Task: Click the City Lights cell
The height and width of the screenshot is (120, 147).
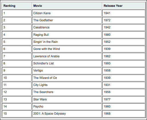Action: click(x=67, y=85)
